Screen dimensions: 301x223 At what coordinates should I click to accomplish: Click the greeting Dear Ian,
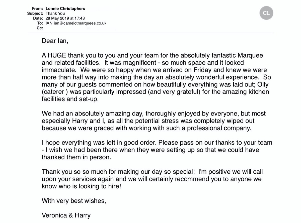coord(55,41)
